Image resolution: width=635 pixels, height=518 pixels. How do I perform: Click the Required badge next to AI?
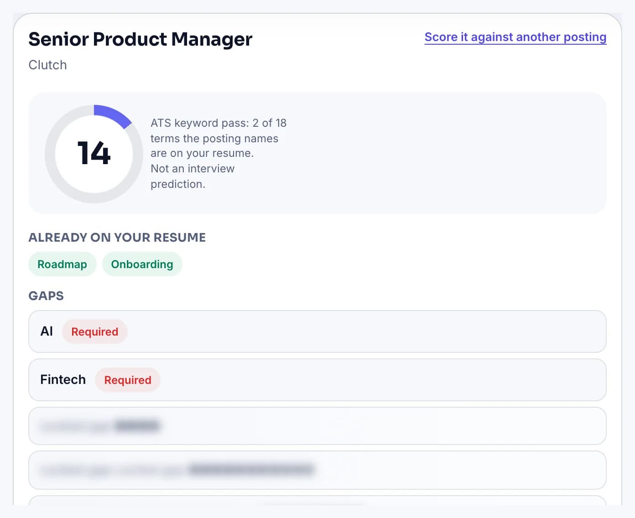(95, 332)
